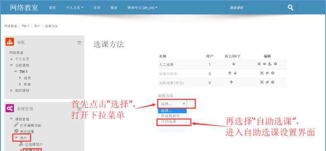This screenshot has height=151, width=326.
Task: Go to 首页 in the top navigation
Action: [52, 8]
